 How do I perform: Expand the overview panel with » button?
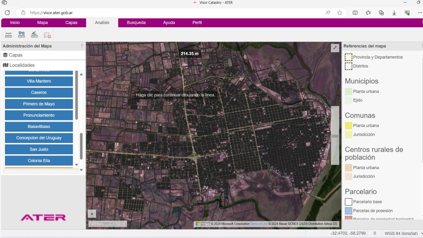click(92, 214)
